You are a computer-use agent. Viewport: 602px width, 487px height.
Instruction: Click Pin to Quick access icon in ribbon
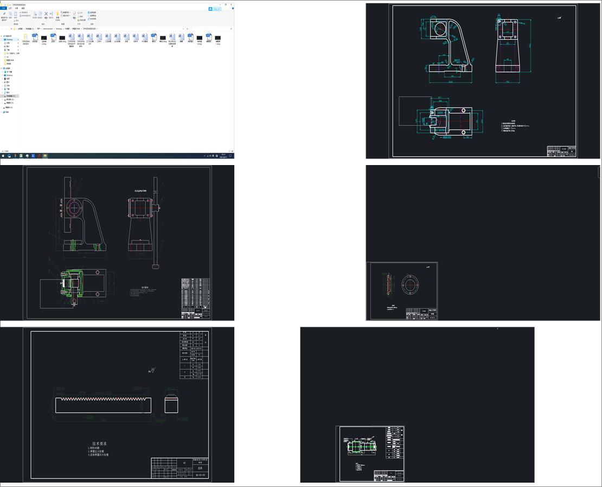[4, 14]
